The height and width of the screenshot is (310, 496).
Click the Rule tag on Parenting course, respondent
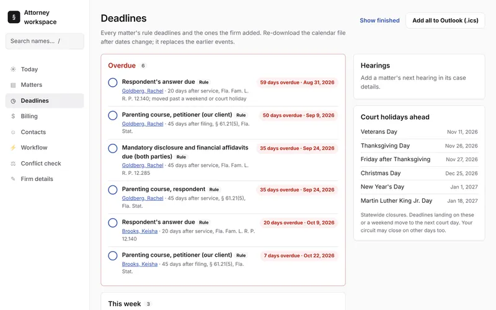214,190
